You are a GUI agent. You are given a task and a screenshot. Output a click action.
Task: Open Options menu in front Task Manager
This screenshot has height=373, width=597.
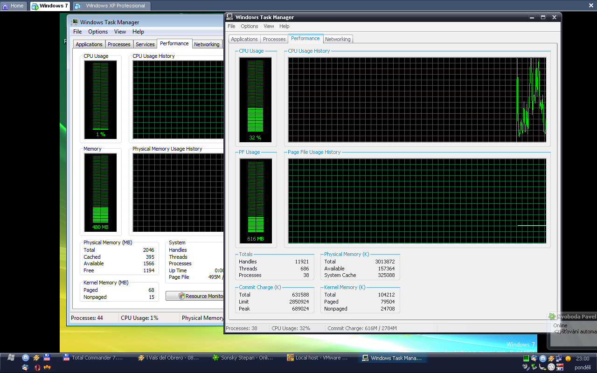250,26
